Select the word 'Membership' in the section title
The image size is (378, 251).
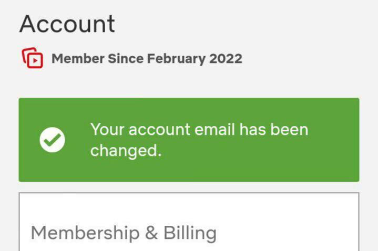85,233
